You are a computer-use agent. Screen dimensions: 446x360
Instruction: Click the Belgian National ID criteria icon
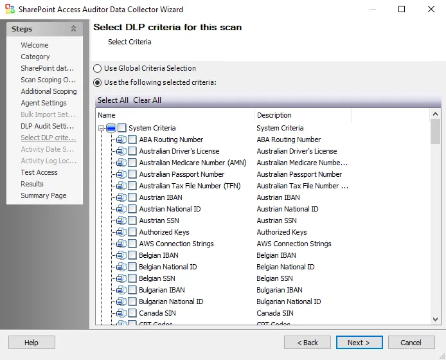click(x=121, y=267)
